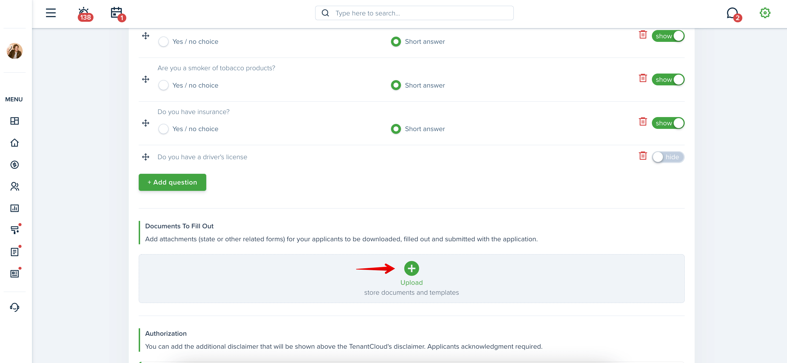787x363 pixels.
Task: Focus the 'Type here to search...' field
Action: coord(414,13)
